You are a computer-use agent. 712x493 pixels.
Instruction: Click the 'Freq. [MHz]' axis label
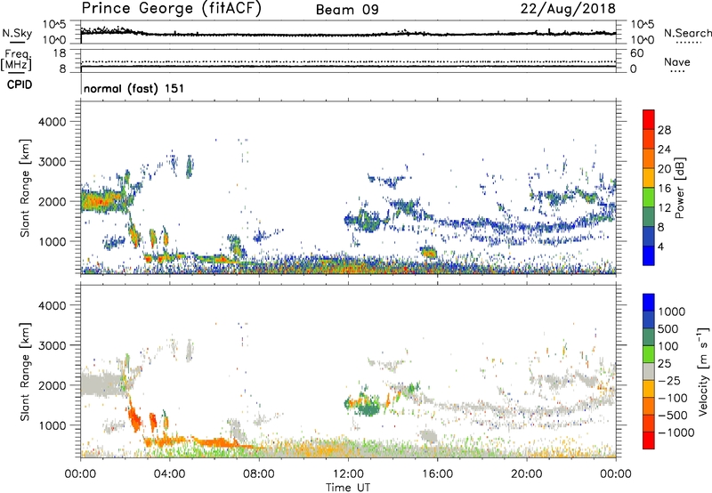point(16,61)
